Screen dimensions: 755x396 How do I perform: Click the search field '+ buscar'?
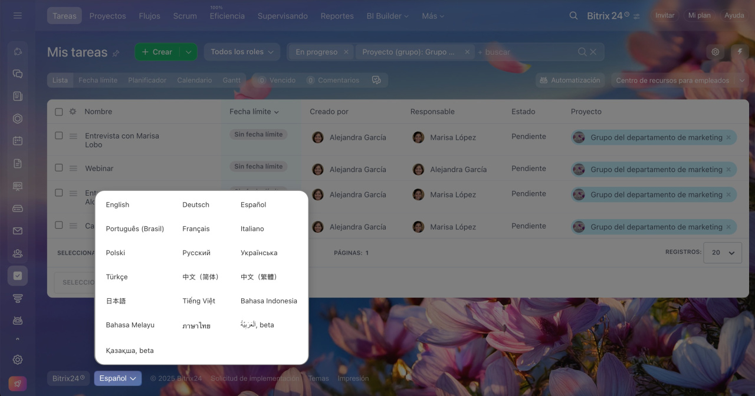coord(525,52)
